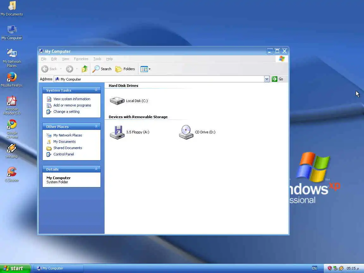
Task: Collapse the System Tasks panel
Action: pyautogui.click(x=96, y=90)
